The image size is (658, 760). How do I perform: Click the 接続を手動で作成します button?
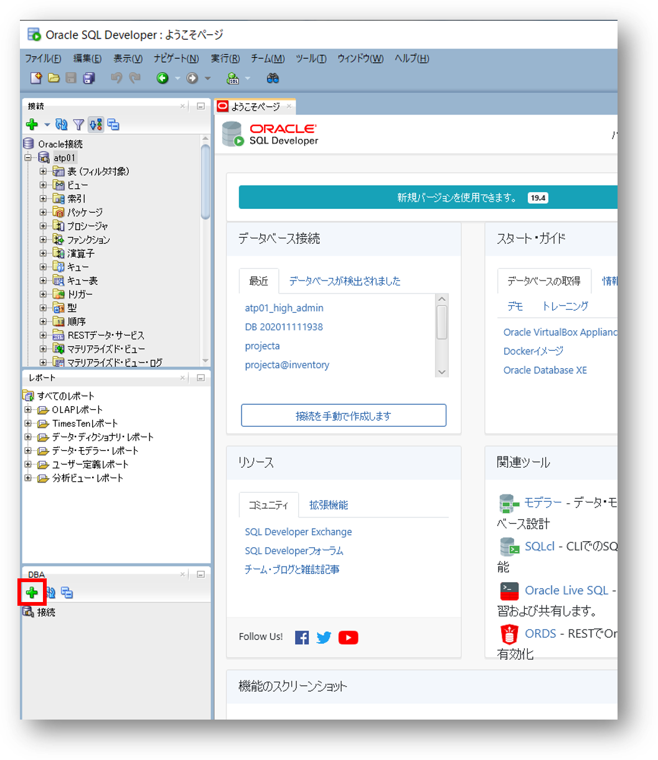pyautogui.click(x=343, y=415)
